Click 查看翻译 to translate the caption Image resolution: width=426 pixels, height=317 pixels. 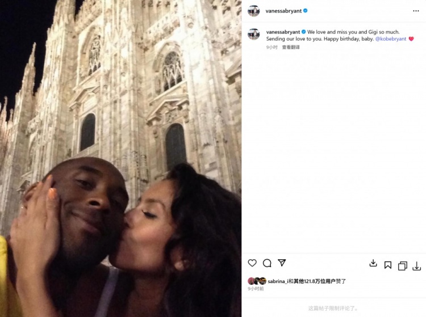[x=291, y=47]
